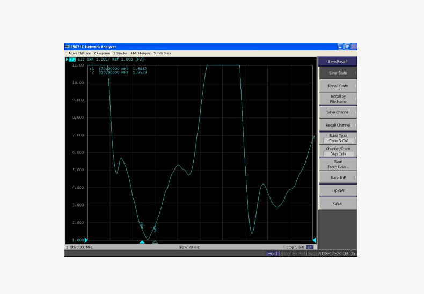Open the Save State submenu
Screen dimensions: 424x294
click(338, 73)
